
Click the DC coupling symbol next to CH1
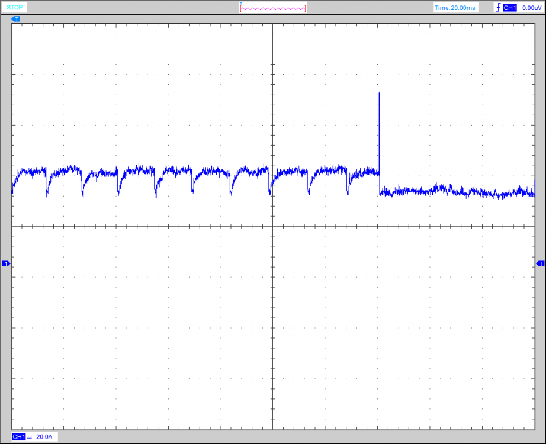coord(30,437)
